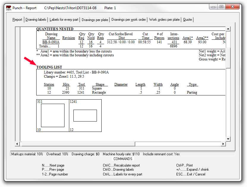Click the TOOLING LIST heading

(x=49, y=67)
